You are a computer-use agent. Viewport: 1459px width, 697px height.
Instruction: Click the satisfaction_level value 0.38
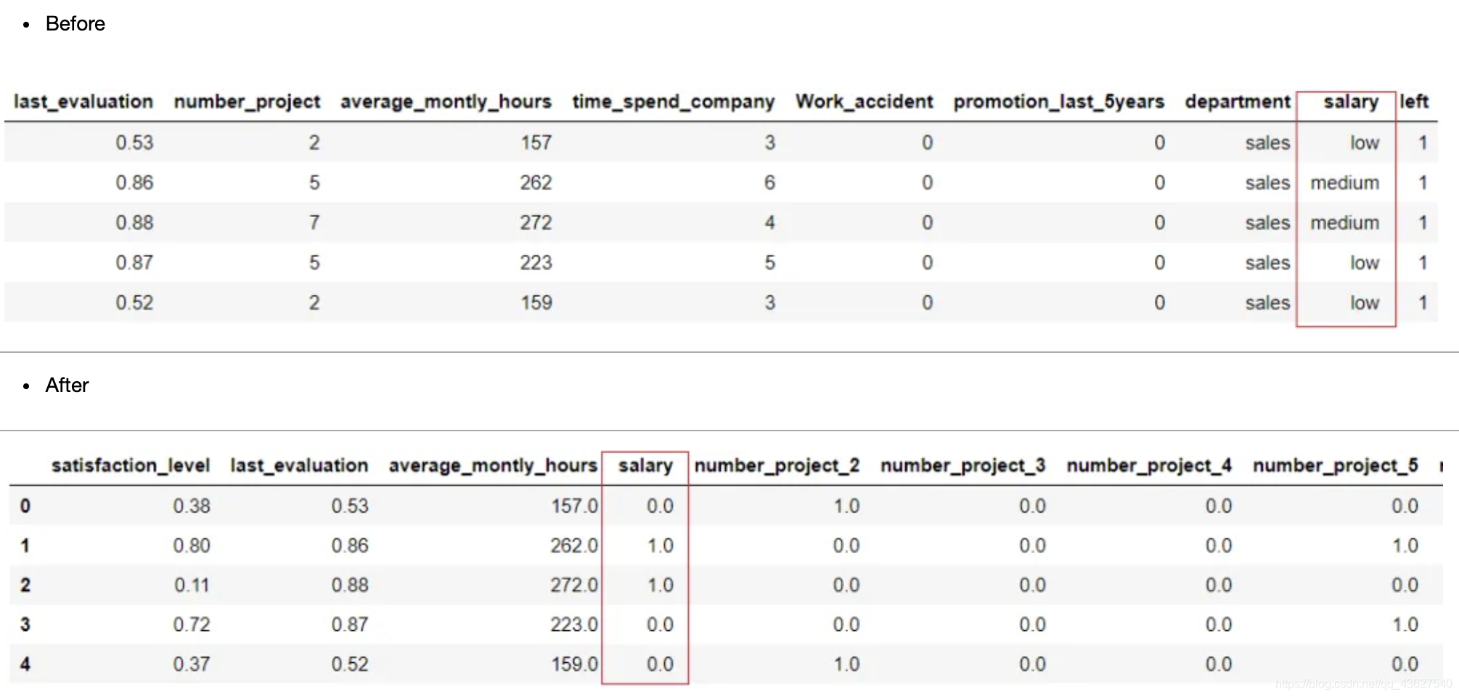[x=192, y=505]
